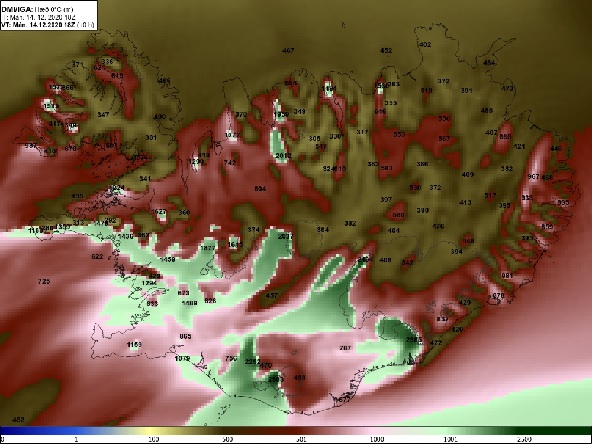592x444 pixels.
Task: Click map value 677 on the south coast
Action: pos(345,400)
